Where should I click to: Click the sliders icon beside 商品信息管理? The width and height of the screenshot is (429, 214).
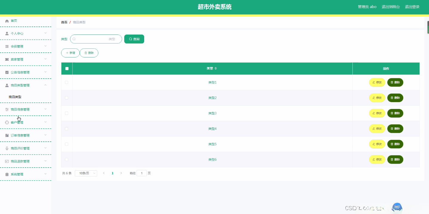pos(7,110)
